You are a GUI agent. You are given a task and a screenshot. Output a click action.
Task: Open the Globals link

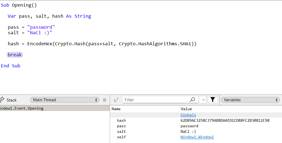click(188, 115)
